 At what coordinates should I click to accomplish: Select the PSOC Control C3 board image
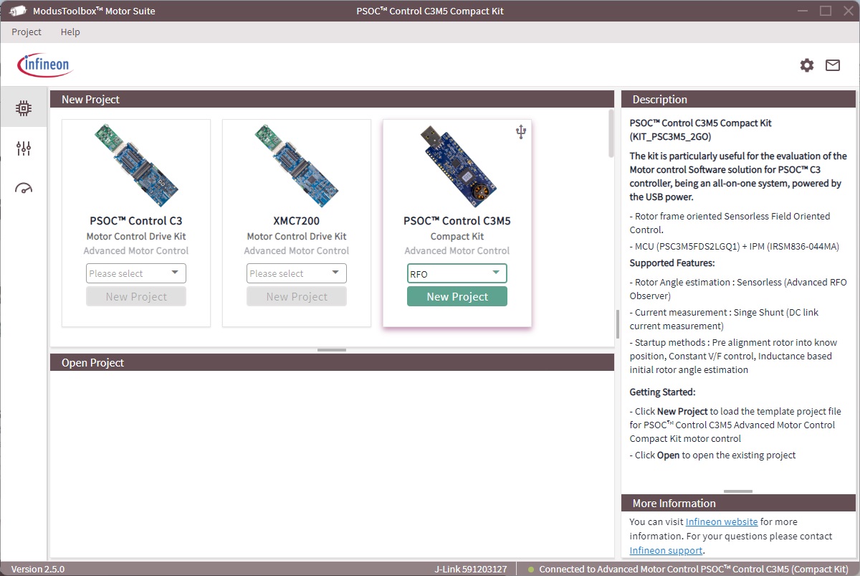tap(136, 165)
